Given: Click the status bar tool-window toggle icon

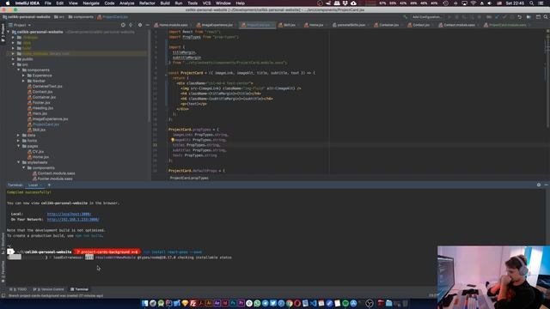Looking at the screenshot, I should tap(3, 295).
